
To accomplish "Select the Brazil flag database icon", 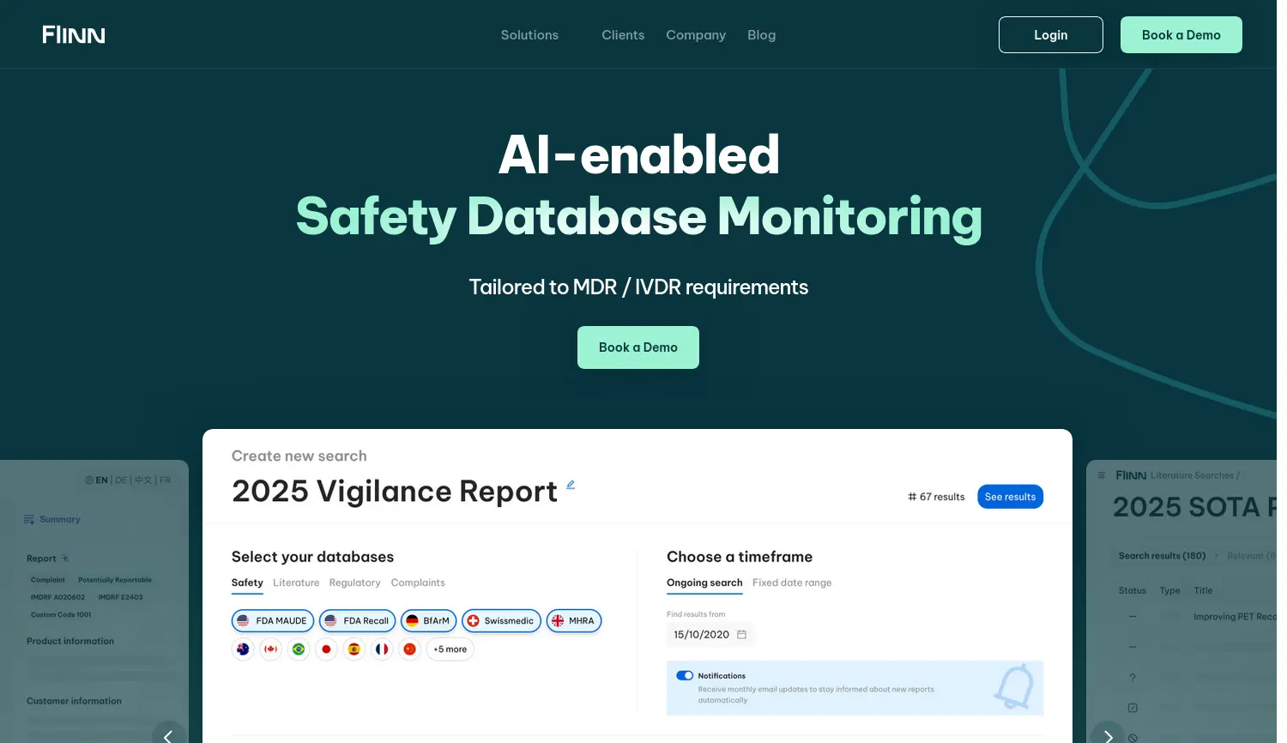I will (x=299, y=649).
